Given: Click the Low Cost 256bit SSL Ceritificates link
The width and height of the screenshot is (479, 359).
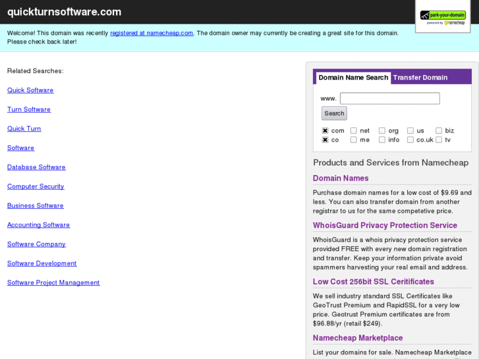Looking at the screenshot, I should 374,281.
